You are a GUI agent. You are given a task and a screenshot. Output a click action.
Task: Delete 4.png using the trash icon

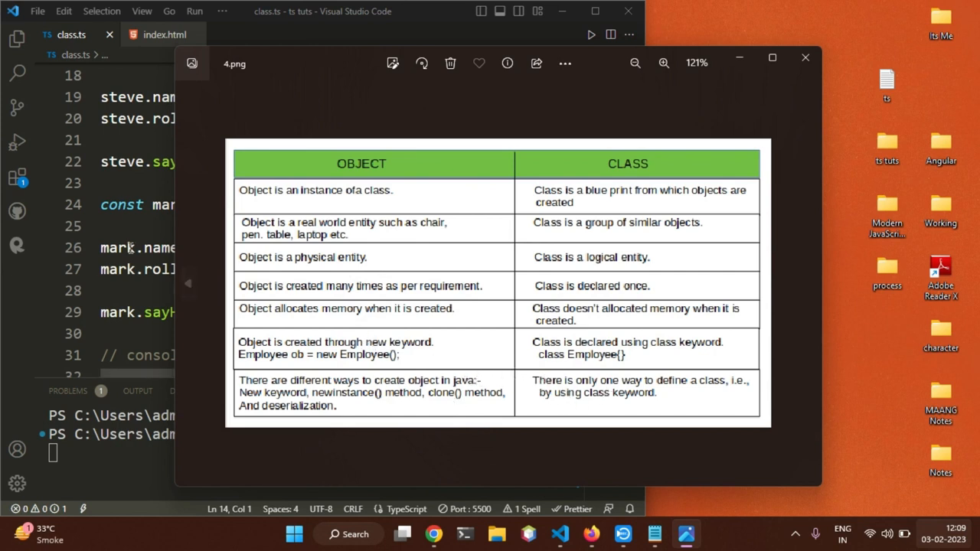tap(450, 64)
